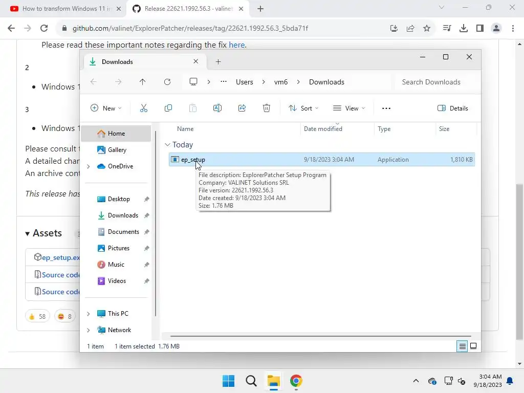The height and width of the screenshot is (393, 524).
Task: Open Chrome profile avatar
Action: (496, 28)
